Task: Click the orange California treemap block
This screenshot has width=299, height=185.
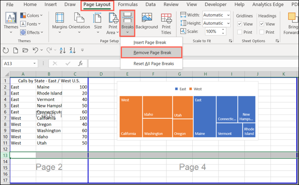Action: [x=130, y=117]
